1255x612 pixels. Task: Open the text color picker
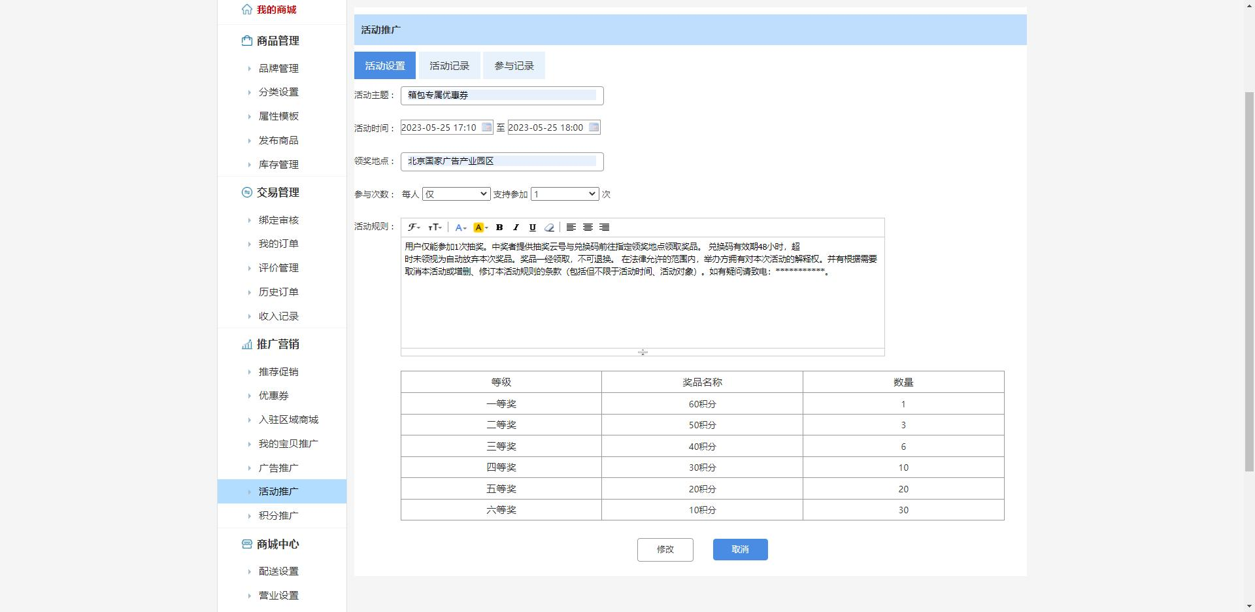pos(461,228)
